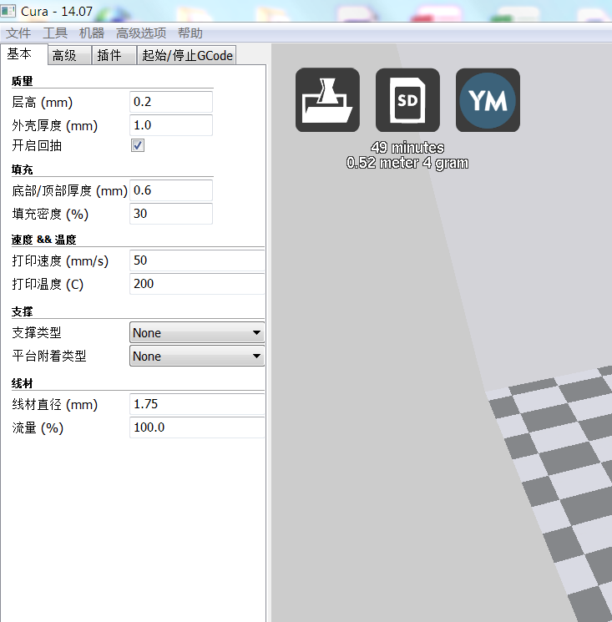This screenshot has width=612, height=622.
Task: Expand the 支撑类型 dropdown
Action: [197, 333]
